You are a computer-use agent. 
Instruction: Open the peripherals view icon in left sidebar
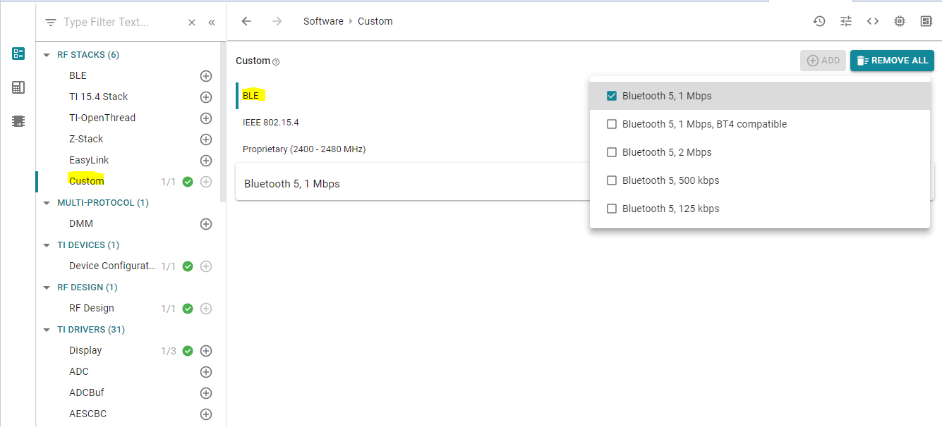17,87
